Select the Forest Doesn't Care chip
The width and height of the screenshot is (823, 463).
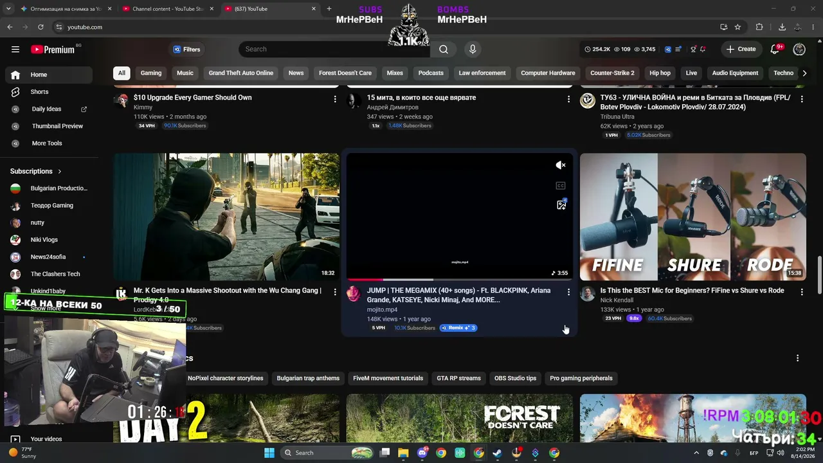click(x=345, y=73)
